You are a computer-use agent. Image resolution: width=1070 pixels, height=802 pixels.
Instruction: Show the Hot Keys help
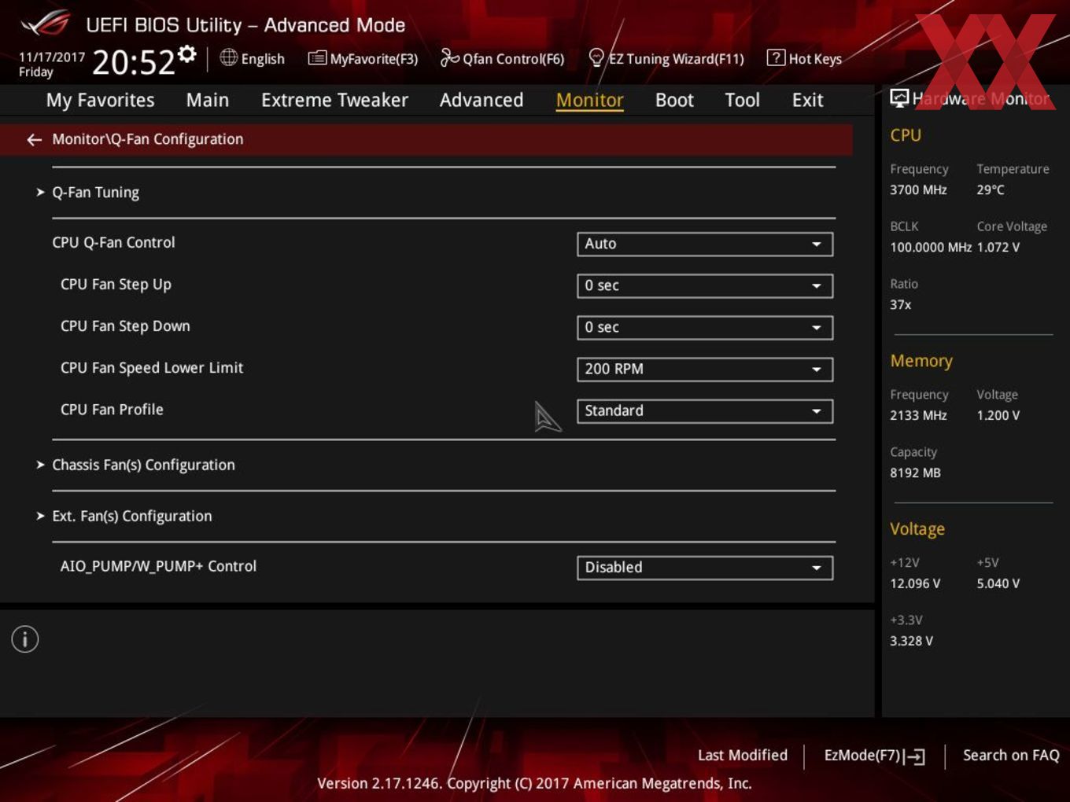[x=804, y=58]
